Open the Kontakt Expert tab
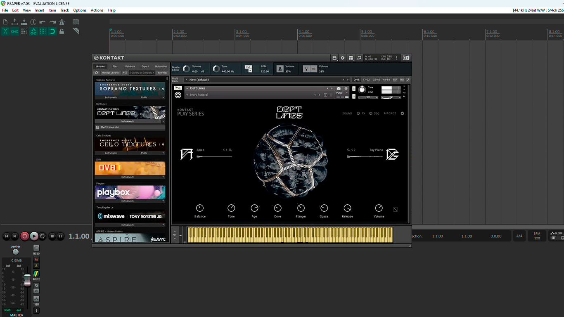Screen dimensions: 564x317 (145, 66)
